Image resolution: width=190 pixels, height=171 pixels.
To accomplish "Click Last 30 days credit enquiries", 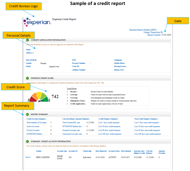I will (109, 126).
